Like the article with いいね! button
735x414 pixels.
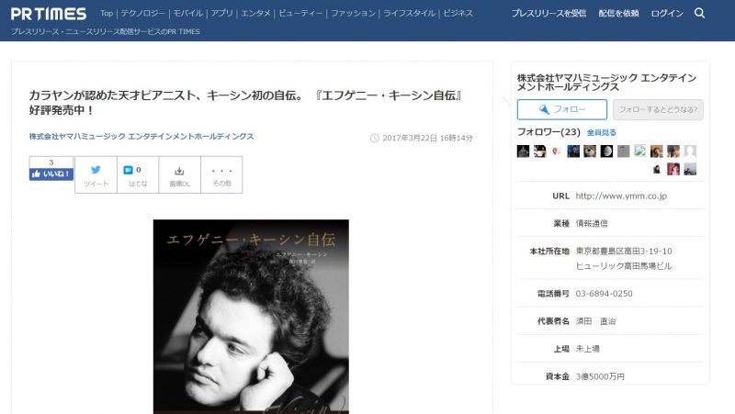(x=51, y=173)
